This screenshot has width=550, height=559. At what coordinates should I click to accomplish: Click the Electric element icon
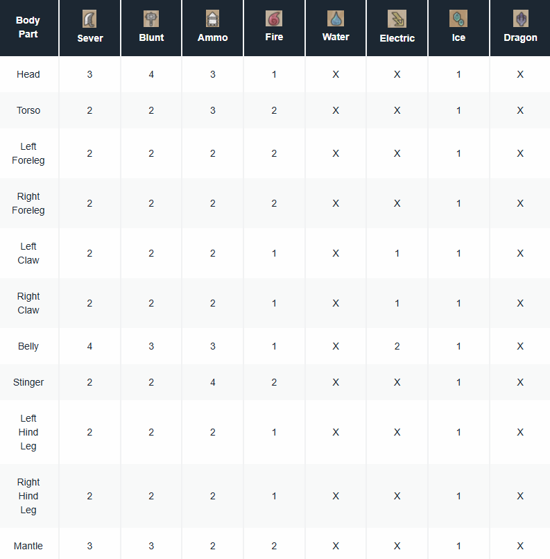397,19
